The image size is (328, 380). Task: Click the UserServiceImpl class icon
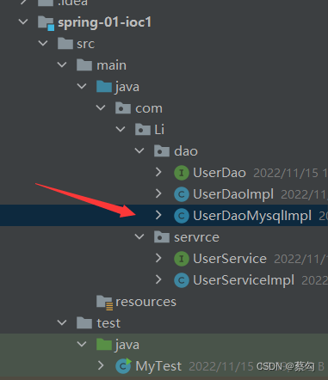click(x=182, y=280)
